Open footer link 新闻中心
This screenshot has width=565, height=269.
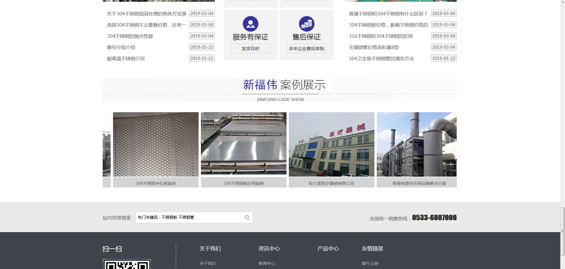point(267,263)
